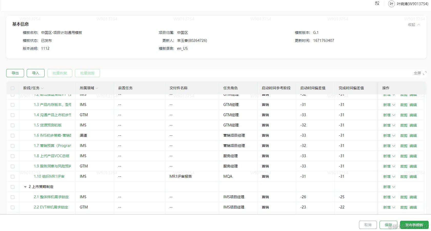Click 编辑 for row 2.2 EVT样机需求锁定

pyautogui.click(x=413, y=207)
